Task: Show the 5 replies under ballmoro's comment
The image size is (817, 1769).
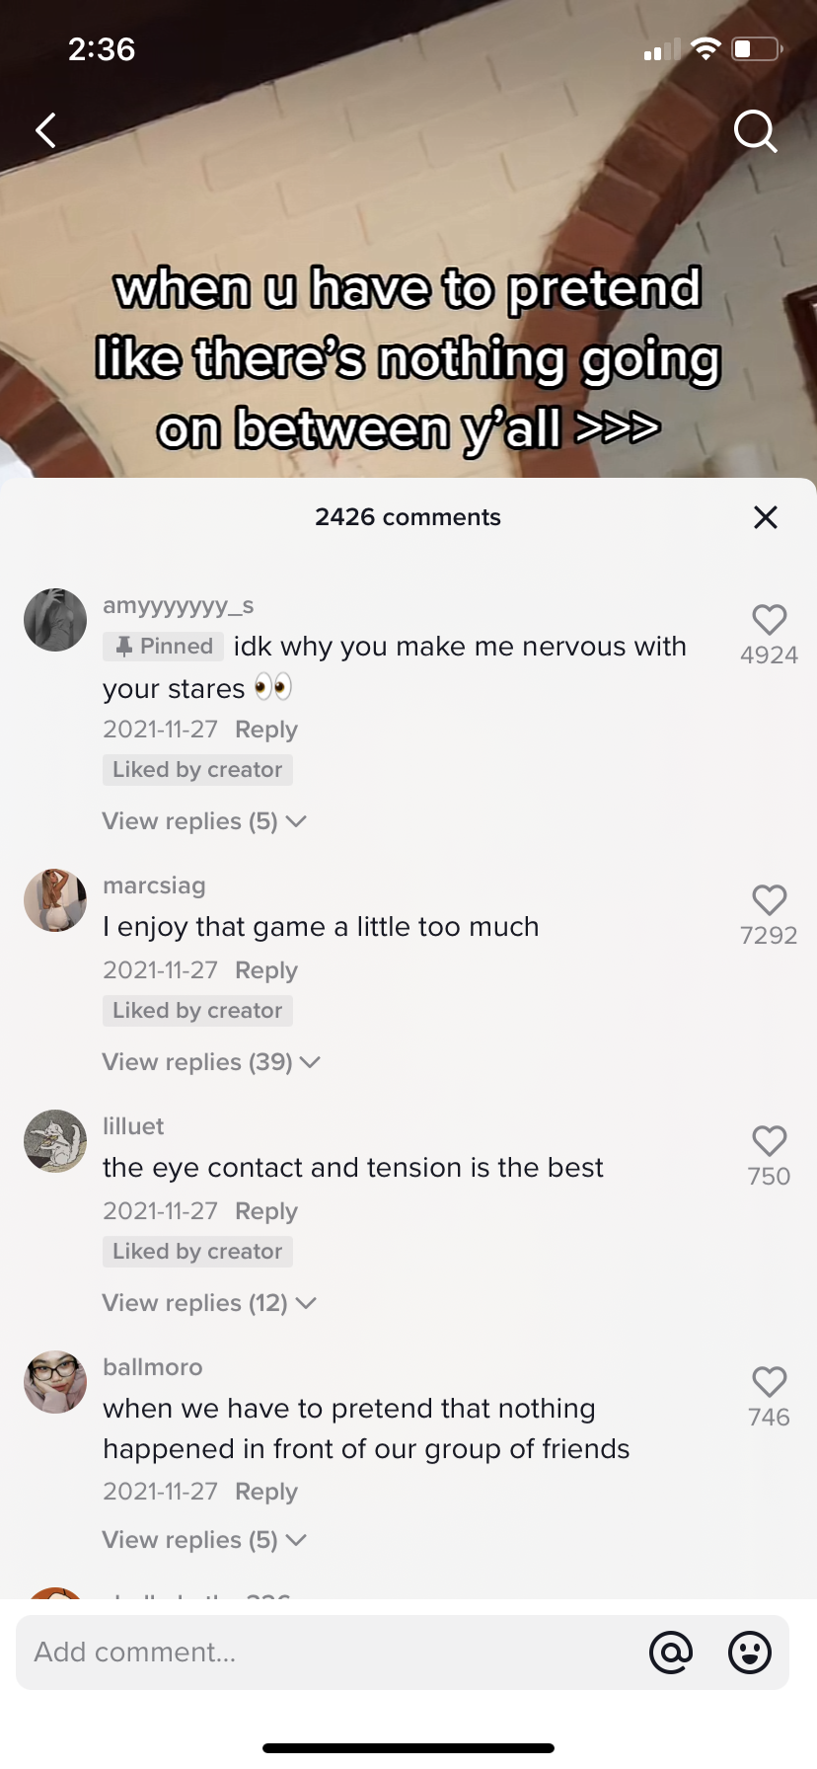Action: (x=204, y=1540)
